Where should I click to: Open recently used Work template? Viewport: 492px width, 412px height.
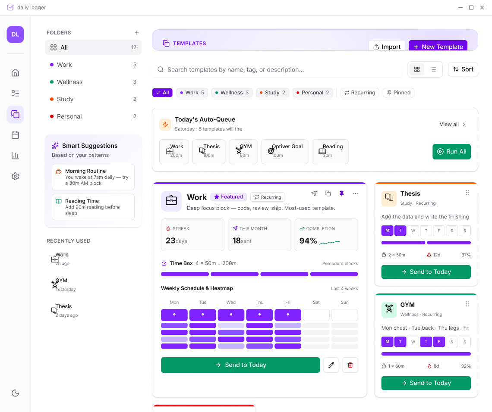click(x=93, y=259)
